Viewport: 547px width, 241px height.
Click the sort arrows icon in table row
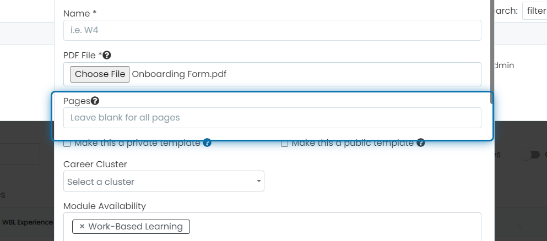(x=520, y=226)
